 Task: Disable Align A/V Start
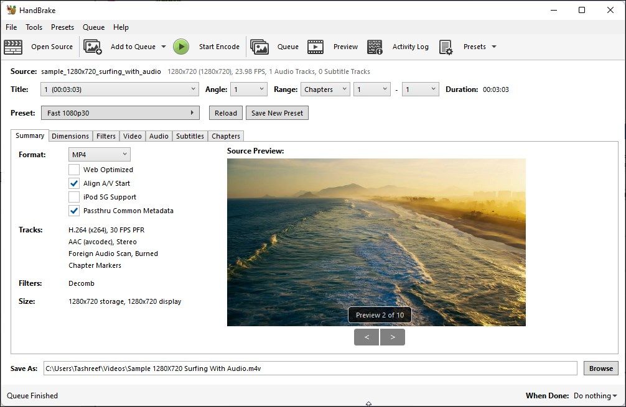[73, 183]
